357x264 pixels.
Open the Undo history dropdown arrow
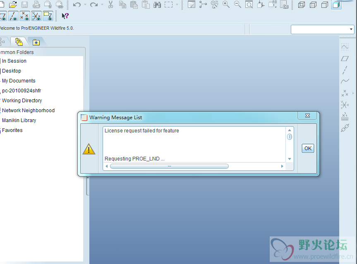[x=85, y=4]
